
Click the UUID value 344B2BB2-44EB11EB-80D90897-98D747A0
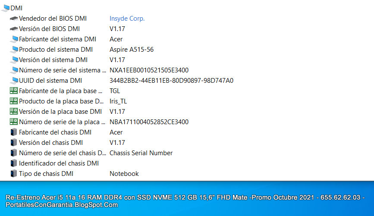coord(171,81)
